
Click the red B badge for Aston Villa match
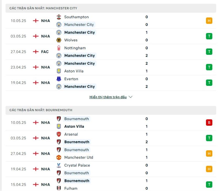click(x=209, y=122)
